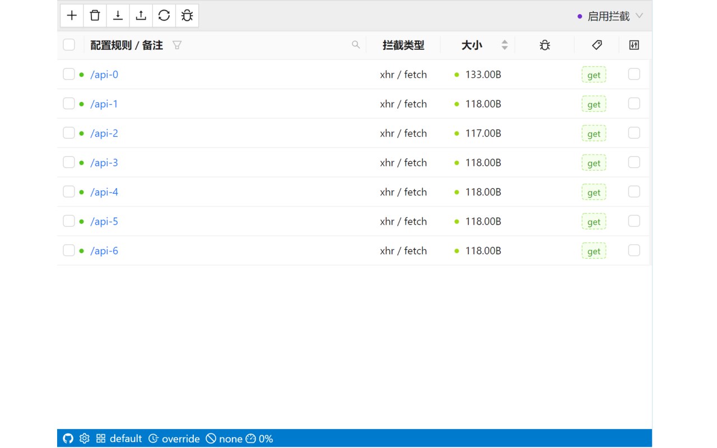Toggle the right-side checkbox in /api-5 row

[x=634, y=221]
